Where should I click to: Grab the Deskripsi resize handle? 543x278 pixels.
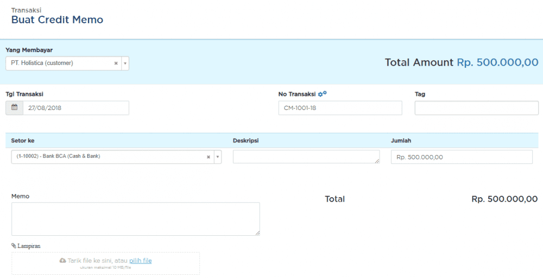(x=377, y=161)
